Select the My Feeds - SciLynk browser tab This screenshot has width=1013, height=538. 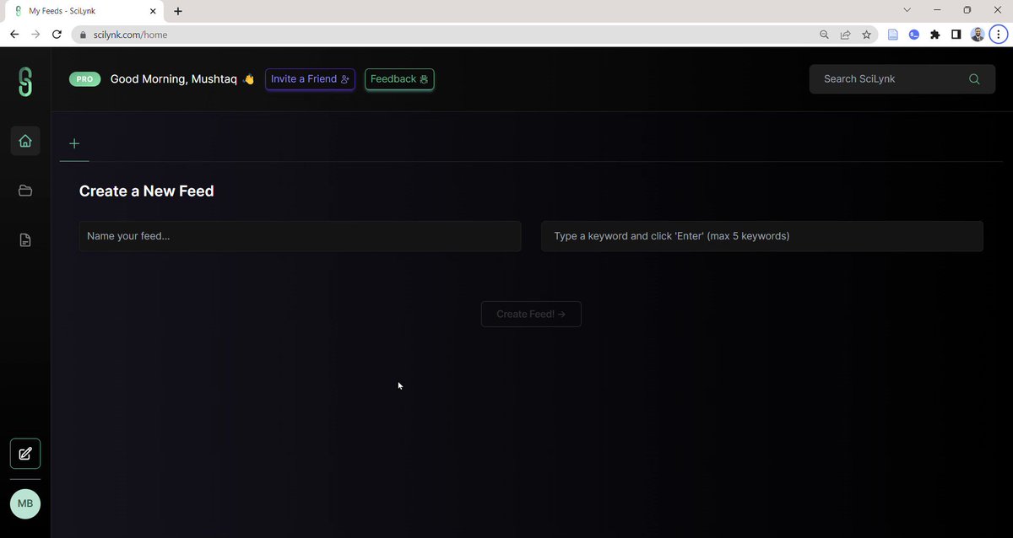pos(84,11)
